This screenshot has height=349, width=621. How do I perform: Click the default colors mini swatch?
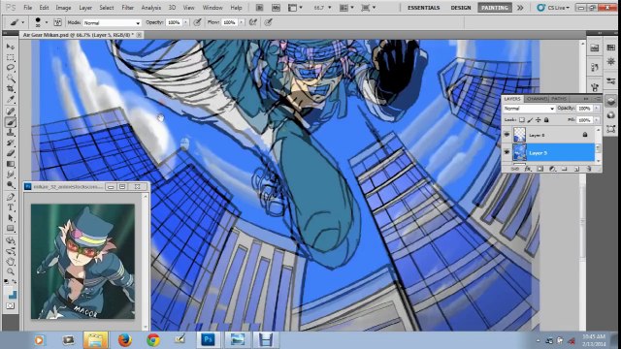pyautogui.click(x=6, y=281)
